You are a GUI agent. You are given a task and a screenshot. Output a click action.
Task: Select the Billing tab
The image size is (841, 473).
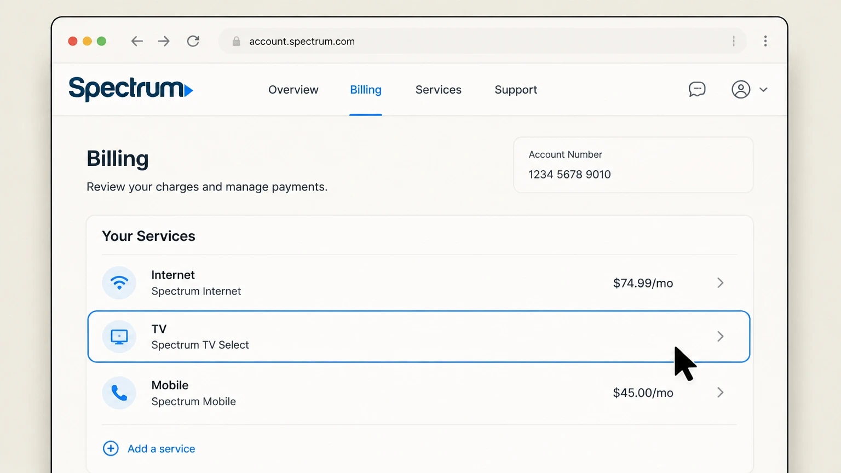366,90
